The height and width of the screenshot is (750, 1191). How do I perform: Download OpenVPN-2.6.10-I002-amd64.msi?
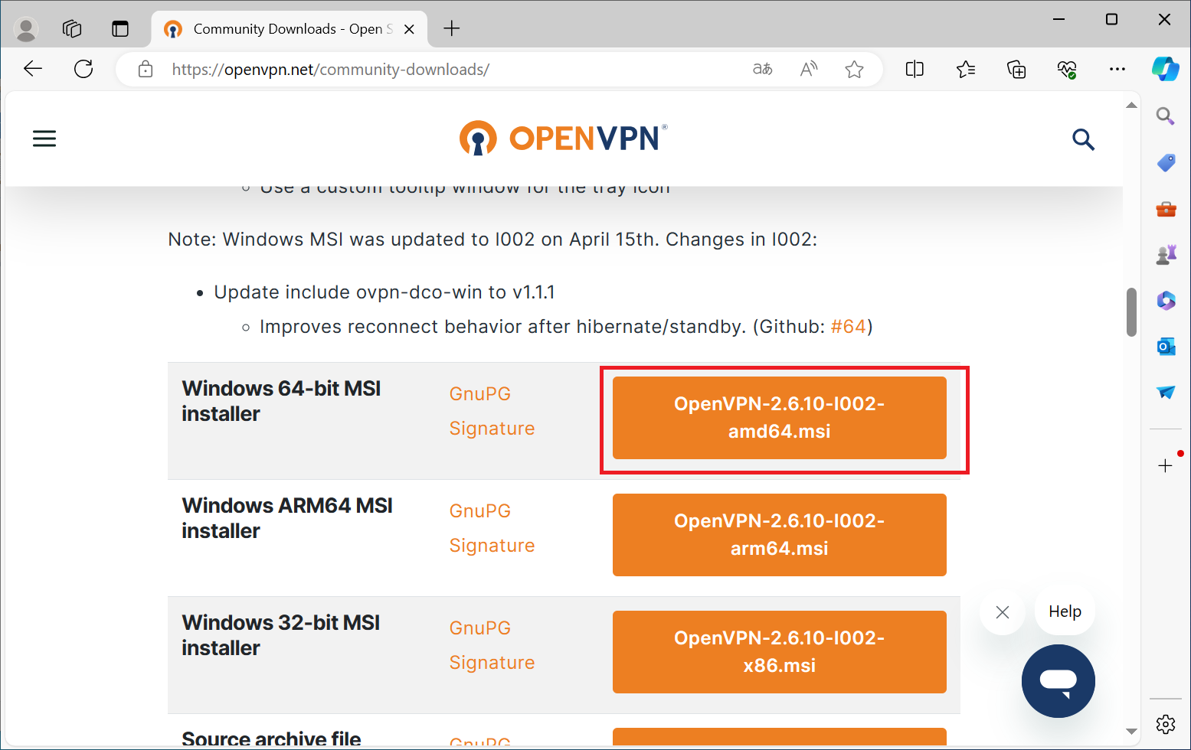[779, 418]
